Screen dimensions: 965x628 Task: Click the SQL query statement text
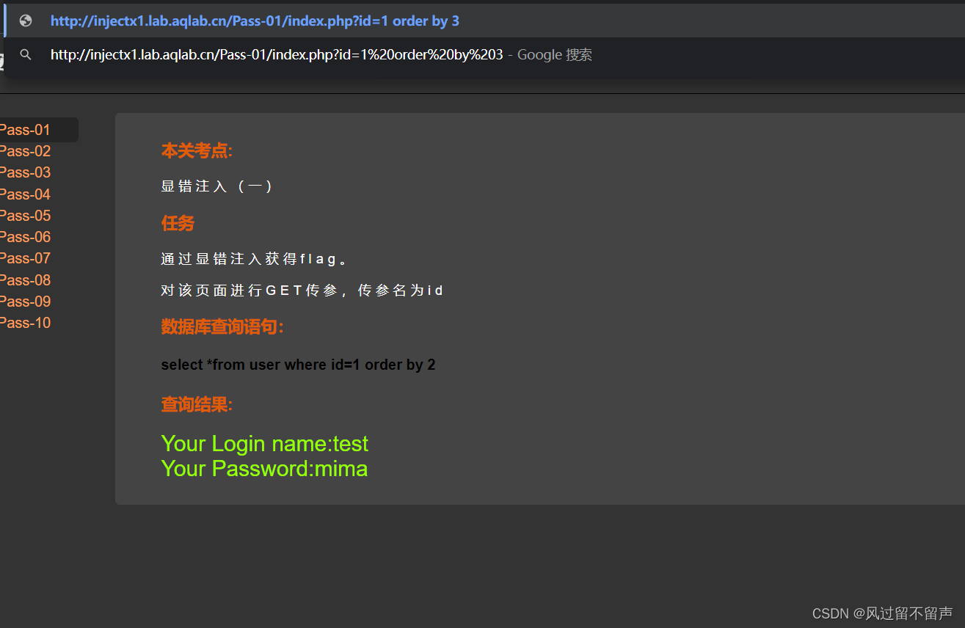coord(298,365)
